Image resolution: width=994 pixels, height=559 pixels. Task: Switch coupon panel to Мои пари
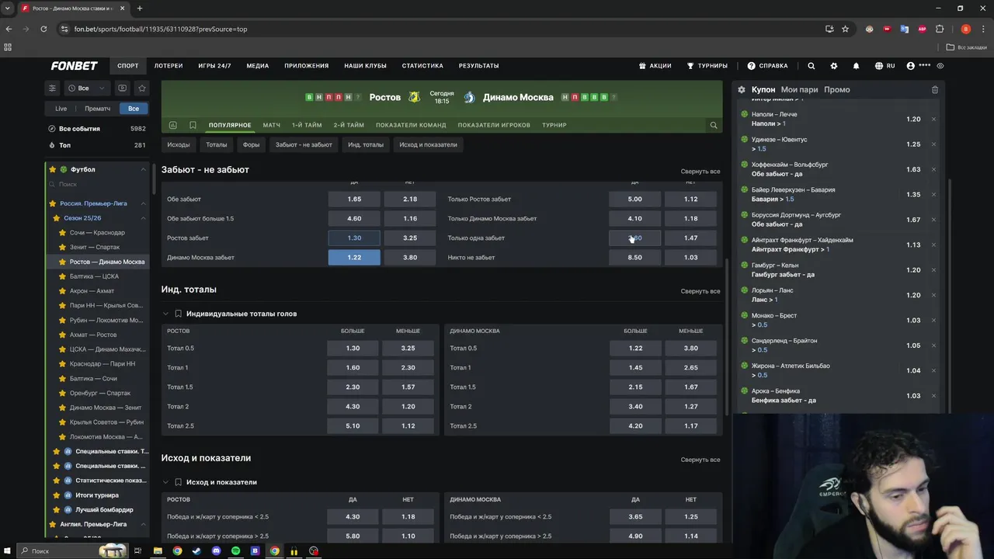point(799,89)
